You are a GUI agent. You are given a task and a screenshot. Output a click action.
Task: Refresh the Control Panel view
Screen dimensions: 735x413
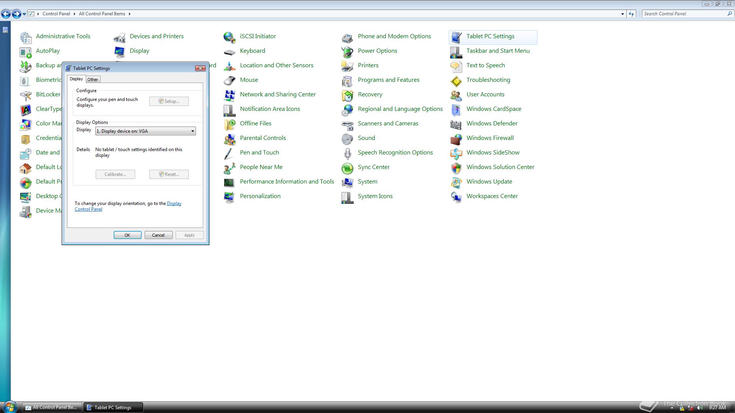tap(631, 14)
